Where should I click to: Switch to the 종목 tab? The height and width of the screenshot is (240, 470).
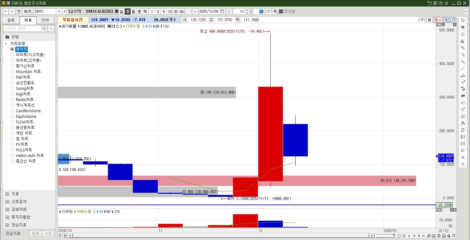(11, 20)
